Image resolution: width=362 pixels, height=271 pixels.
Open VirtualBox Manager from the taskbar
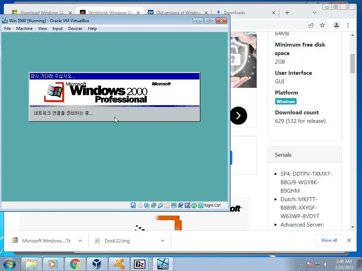97,264
